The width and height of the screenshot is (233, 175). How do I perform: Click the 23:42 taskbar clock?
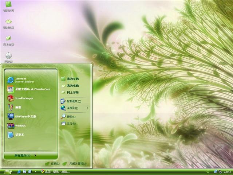click(227, 172)
